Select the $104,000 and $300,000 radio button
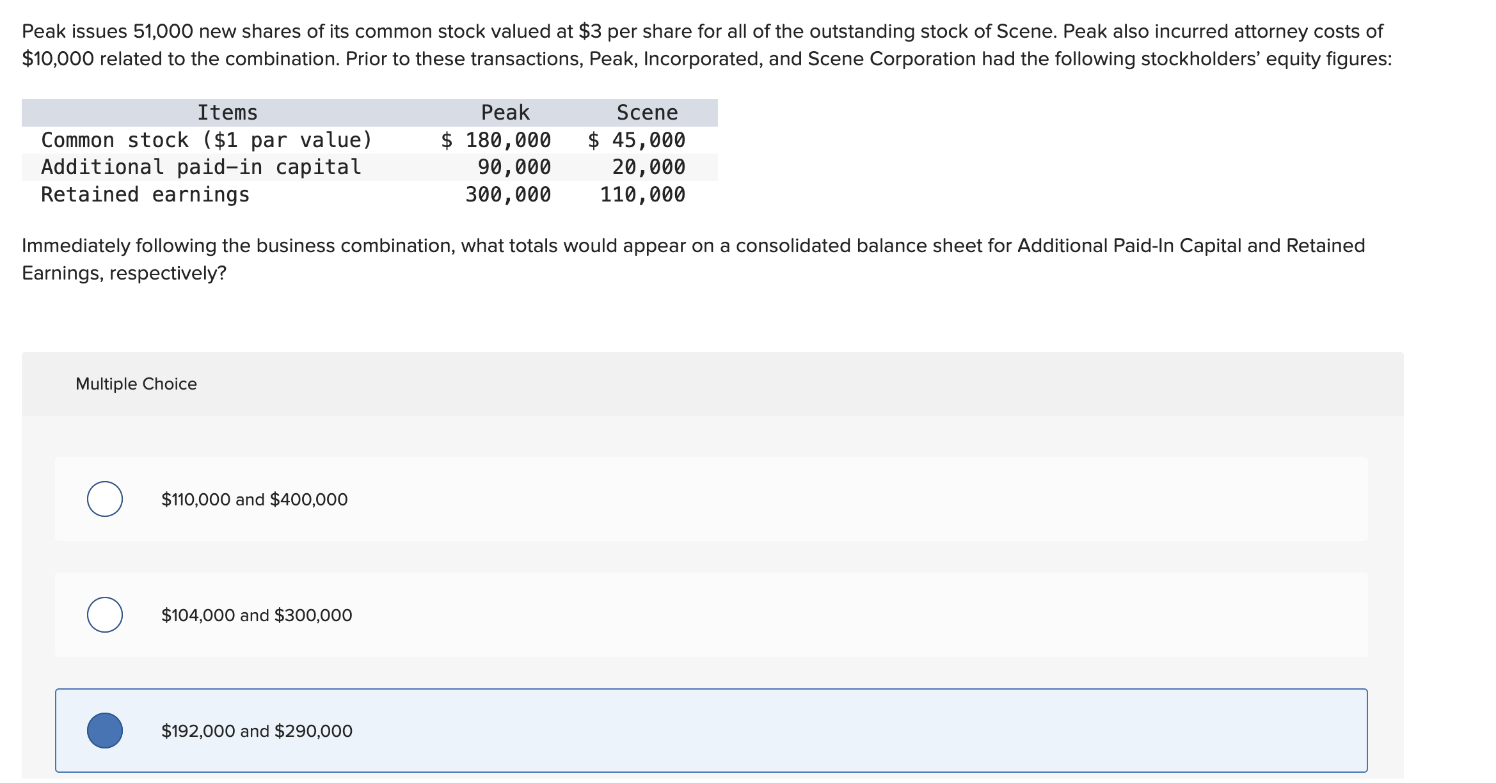This screenshot has height=783, width=1496. pyautogui.click(x=104, y=615)
